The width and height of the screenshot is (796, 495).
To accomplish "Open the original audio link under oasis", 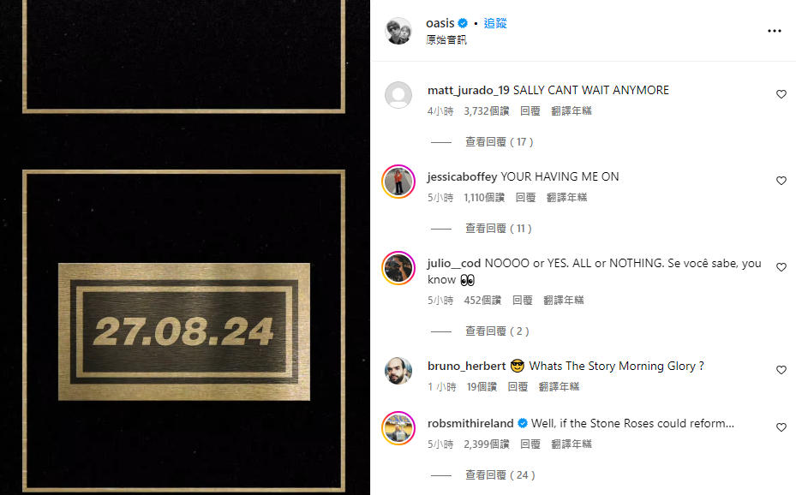I will tap(446, 40).
